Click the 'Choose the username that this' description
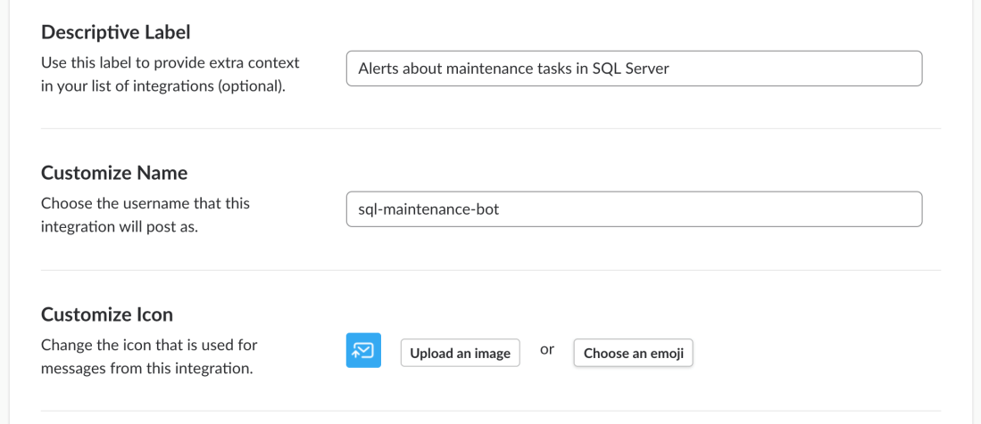981x424 pixels. coord(145,203)
